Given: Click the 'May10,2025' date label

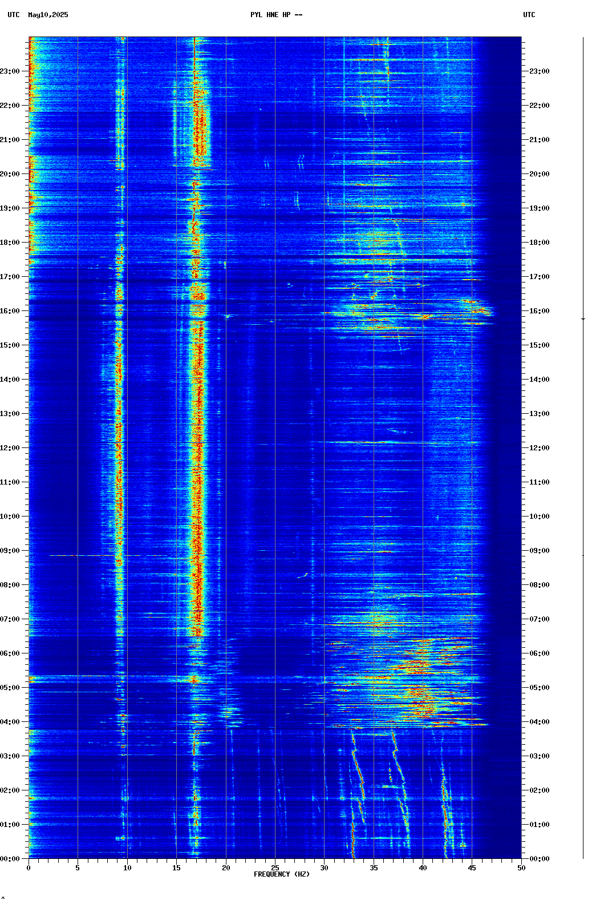Looking at the screenshot, I should tap(48, 15).
